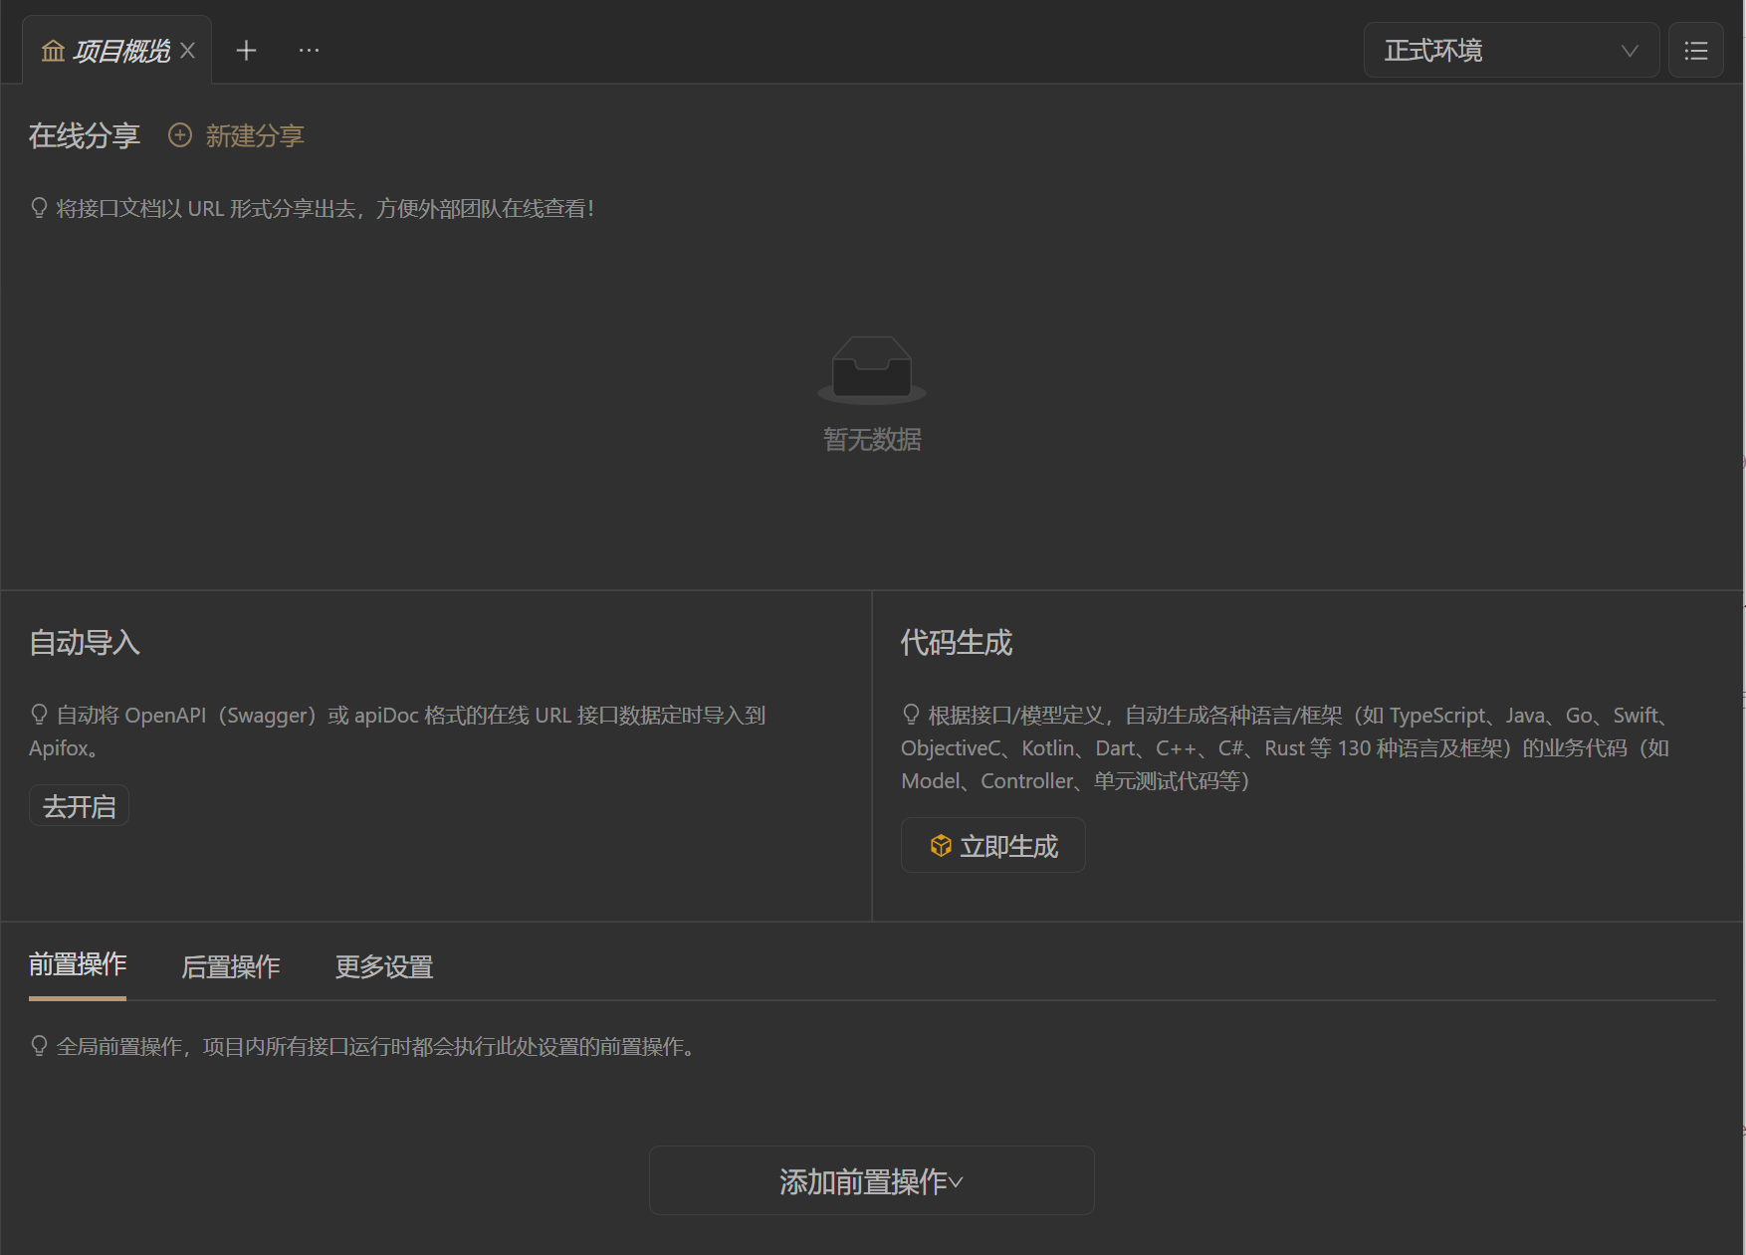Close the 项目概览 tab
1746x1255 pixels.
tap(187, 50)
